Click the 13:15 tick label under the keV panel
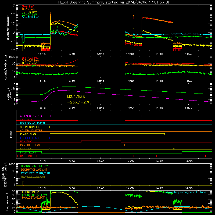215x215 pixels. pos(42,54)
